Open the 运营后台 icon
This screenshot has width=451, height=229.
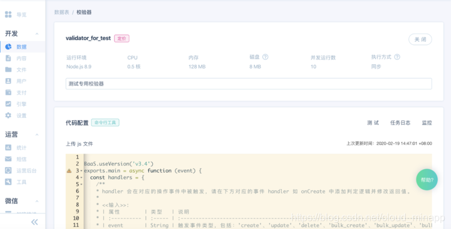point(8,170)
